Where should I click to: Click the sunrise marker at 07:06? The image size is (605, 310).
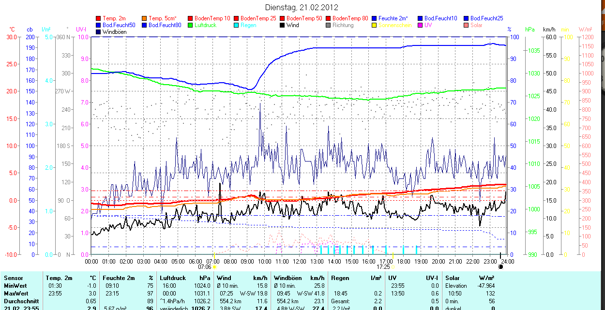pos(214,266)
